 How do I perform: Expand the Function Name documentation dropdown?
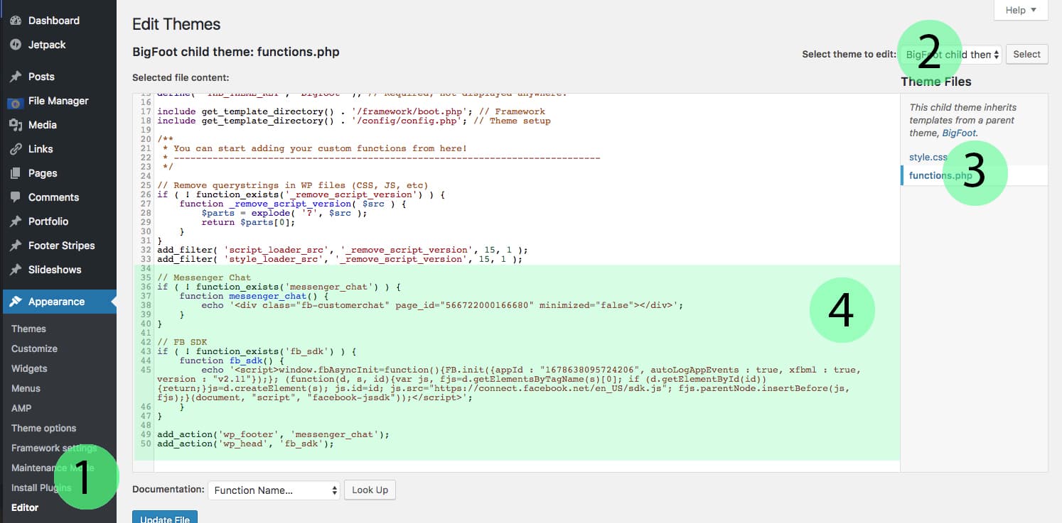pyautogui.click(x=274, y=490)
